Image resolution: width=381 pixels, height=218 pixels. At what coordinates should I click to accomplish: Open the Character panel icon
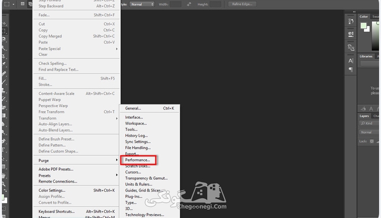(351, 61)
